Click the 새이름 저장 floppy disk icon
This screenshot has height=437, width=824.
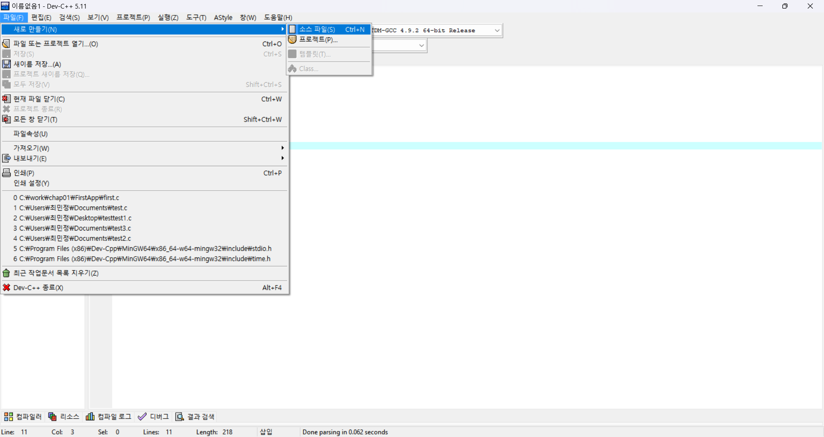[6, 64]
